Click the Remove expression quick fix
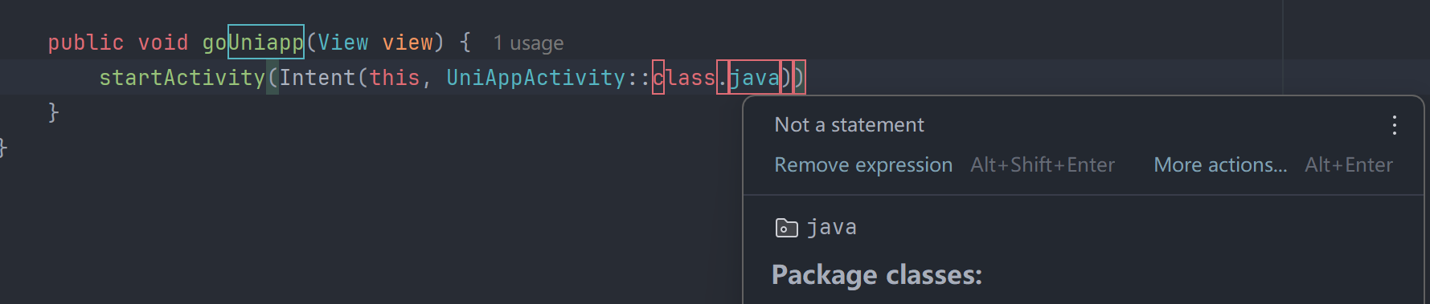Image resolution: width=1430 pixels, height=304 pixels. 863,165
